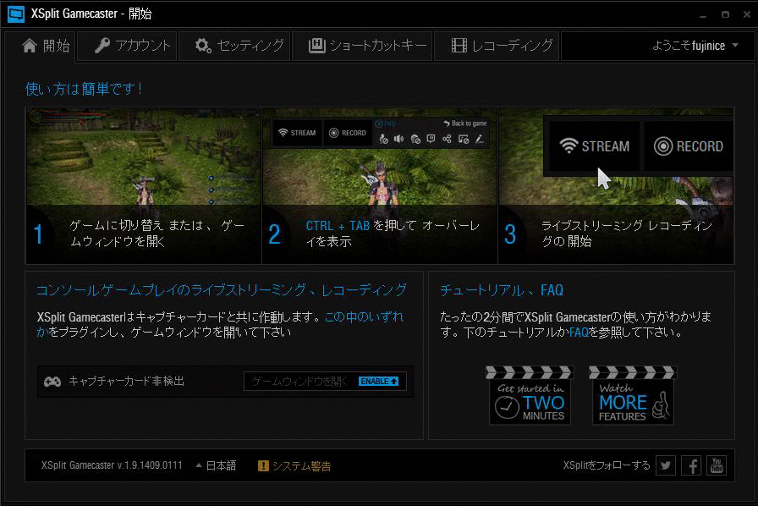This screenshot has width=758, height=506.
Task: Click the この中のいずれか capture card link
Action: (364, 317)
